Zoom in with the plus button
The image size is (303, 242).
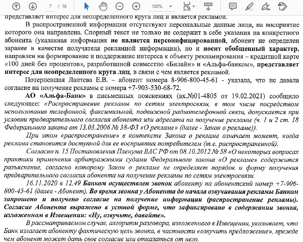coord(136,6)
